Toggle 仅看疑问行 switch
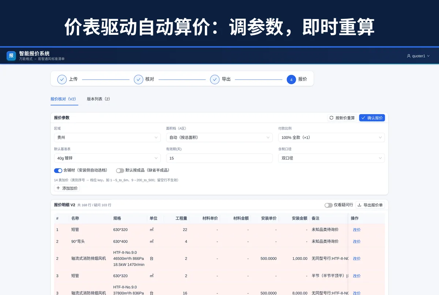Image resolution: width=439 pixels, height=295 pixels. click(x=329, y=205)
